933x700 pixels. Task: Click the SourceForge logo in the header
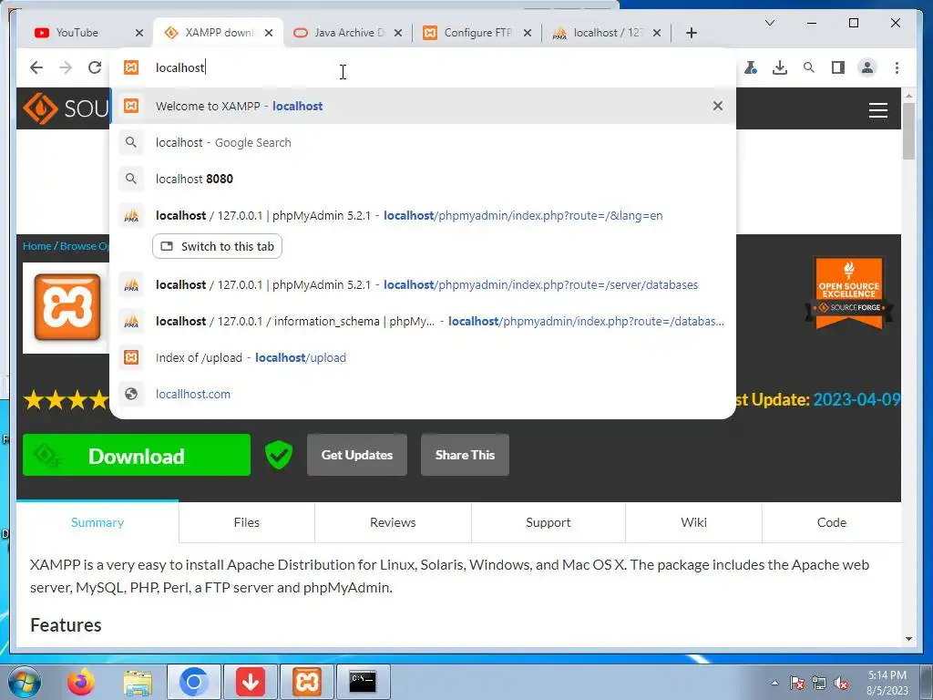coord(66,108)
